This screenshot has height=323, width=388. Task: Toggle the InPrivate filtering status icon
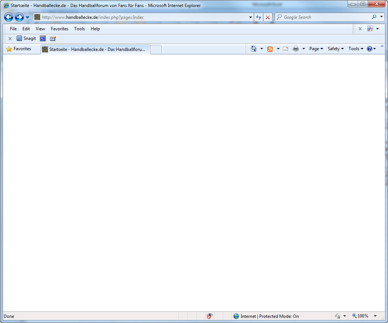pos(209,316)
